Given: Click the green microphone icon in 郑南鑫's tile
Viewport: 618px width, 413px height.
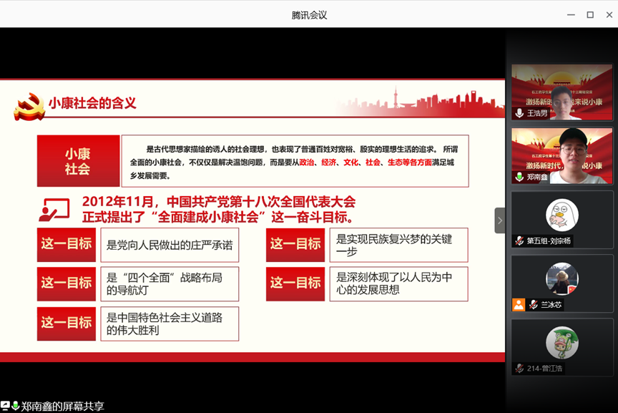Looking at the screenshot, I should click(x=519, y=177).
